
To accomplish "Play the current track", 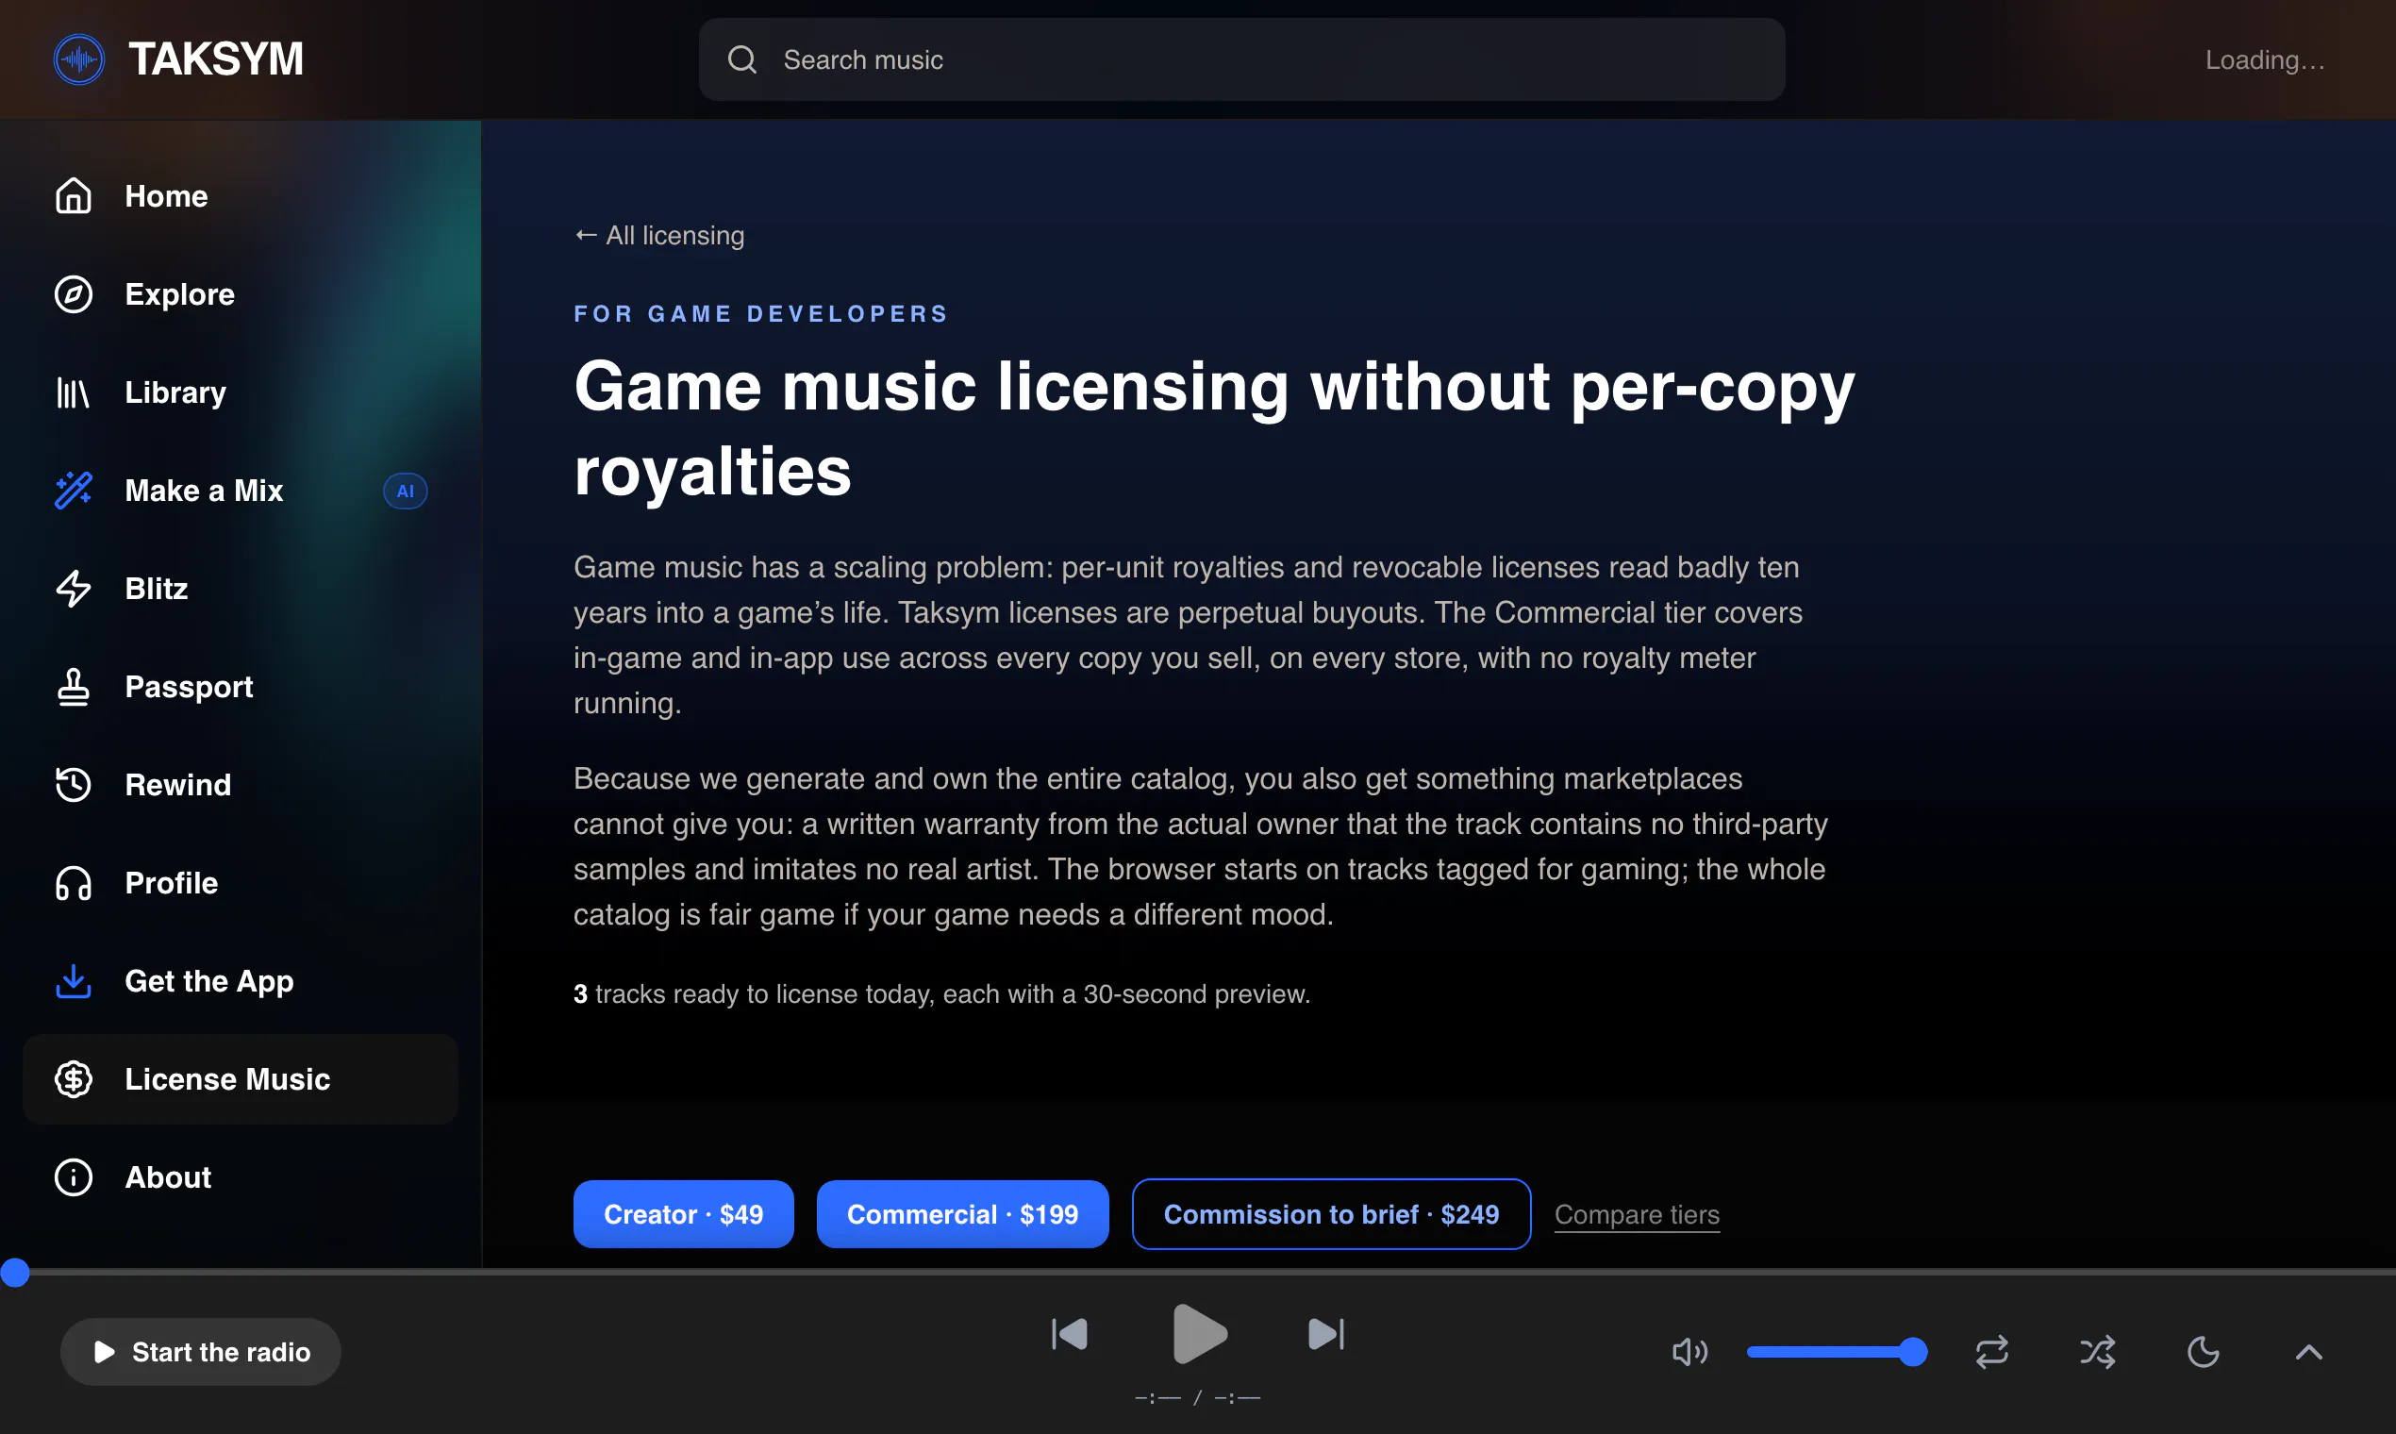I will (1199, 1335).
